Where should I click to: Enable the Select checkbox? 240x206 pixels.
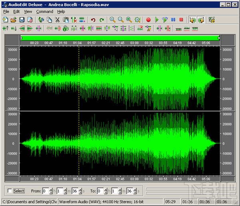[x=10, y=191]
